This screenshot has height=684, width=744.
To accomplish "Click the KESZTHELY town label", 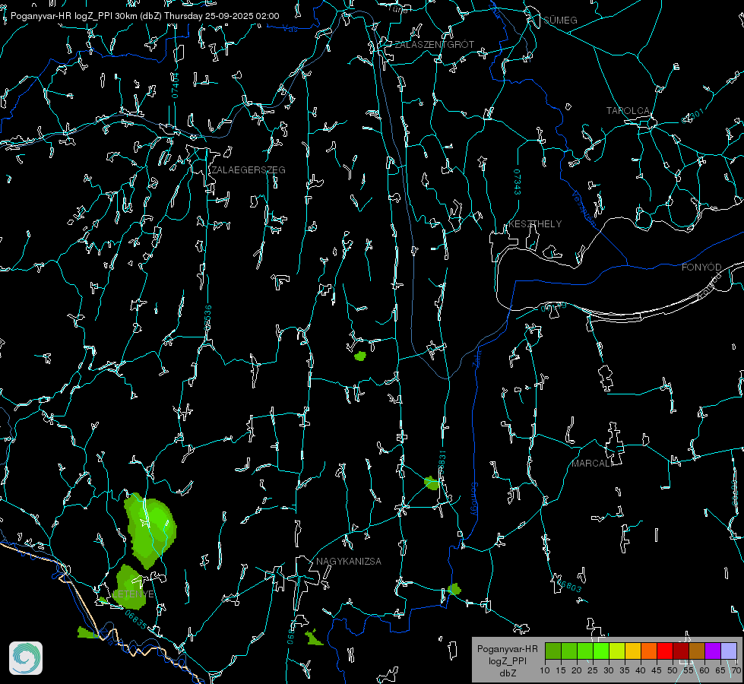I will coord(535,224).
